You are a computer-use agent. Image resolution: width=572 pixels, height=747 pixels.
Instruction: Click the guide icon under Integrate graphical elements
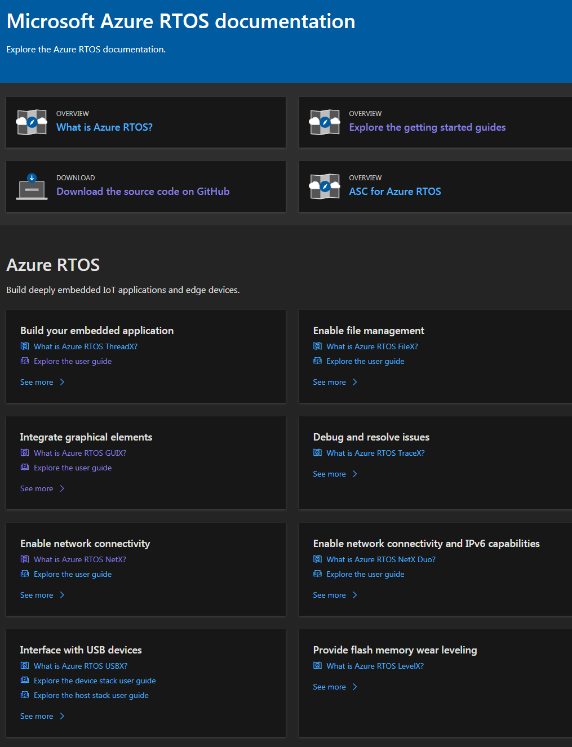[25, 467]
